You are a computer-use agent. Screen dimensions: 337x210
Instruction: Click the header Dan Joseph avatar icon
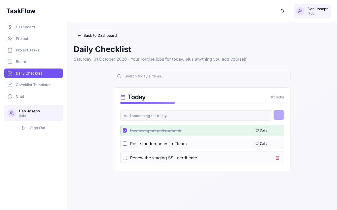300,11
